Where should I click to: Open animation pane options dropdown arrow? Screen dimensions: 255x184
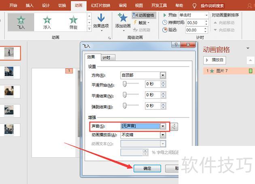click(248, 48)
